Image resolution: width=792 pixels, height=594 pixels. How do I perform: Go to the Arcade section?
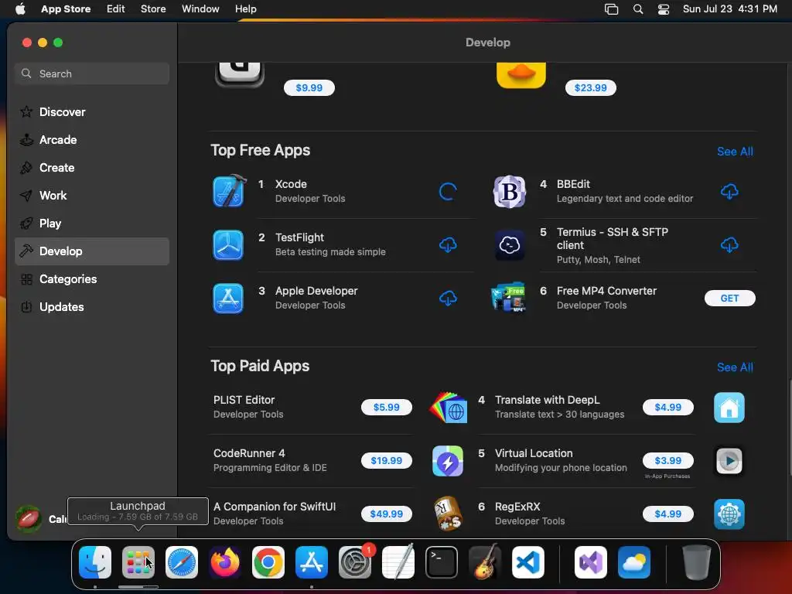[x=92, y=140]
